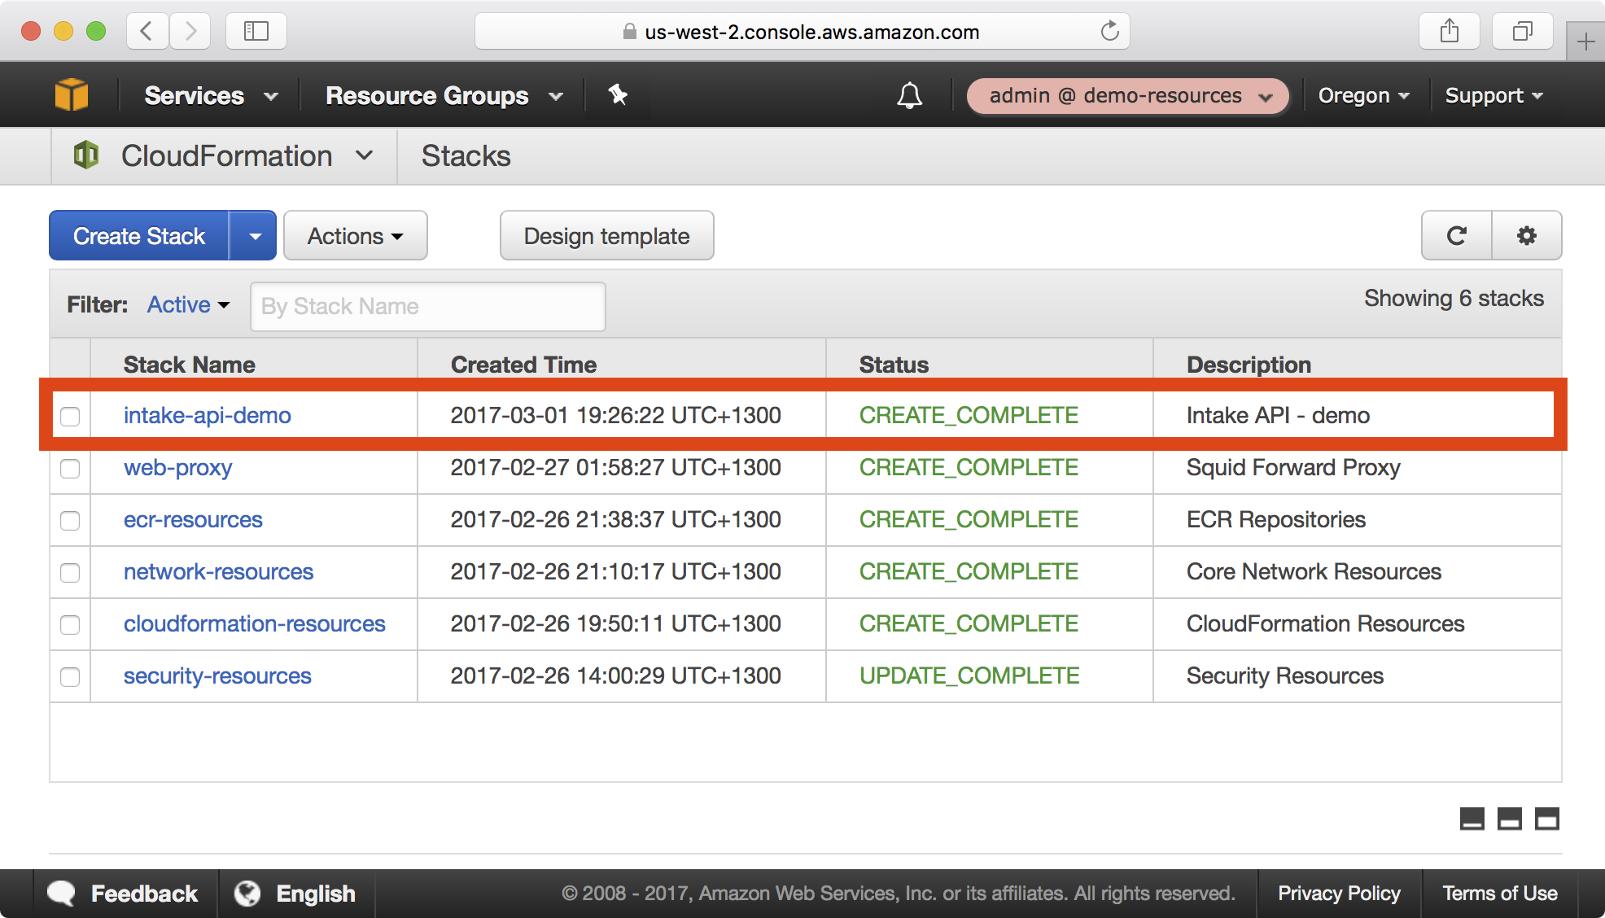
Task: Click the Design template button
Action: (x=606, y=236)
